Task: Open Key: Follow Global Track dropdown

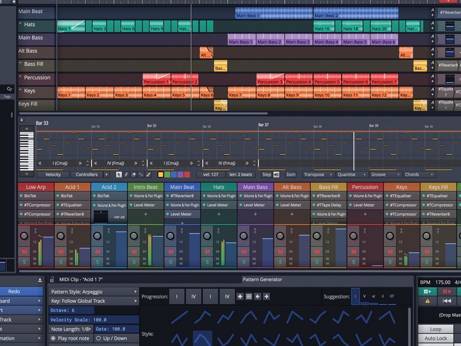Action: coord(94,301)
